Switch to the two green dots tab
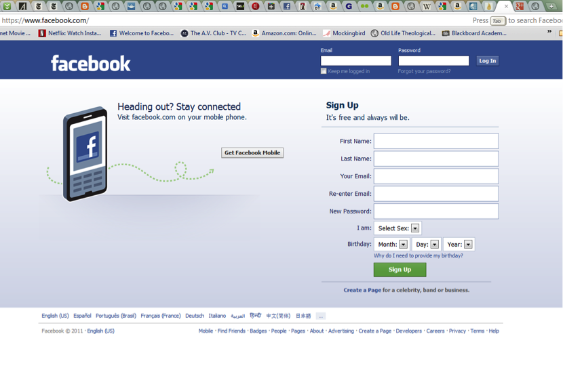 pyautogui.click(x=364, y=5)
